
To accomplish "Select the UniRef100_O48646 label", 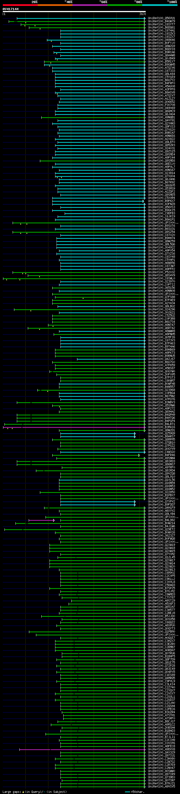I will pyautogui.click(x=161, y=40).
